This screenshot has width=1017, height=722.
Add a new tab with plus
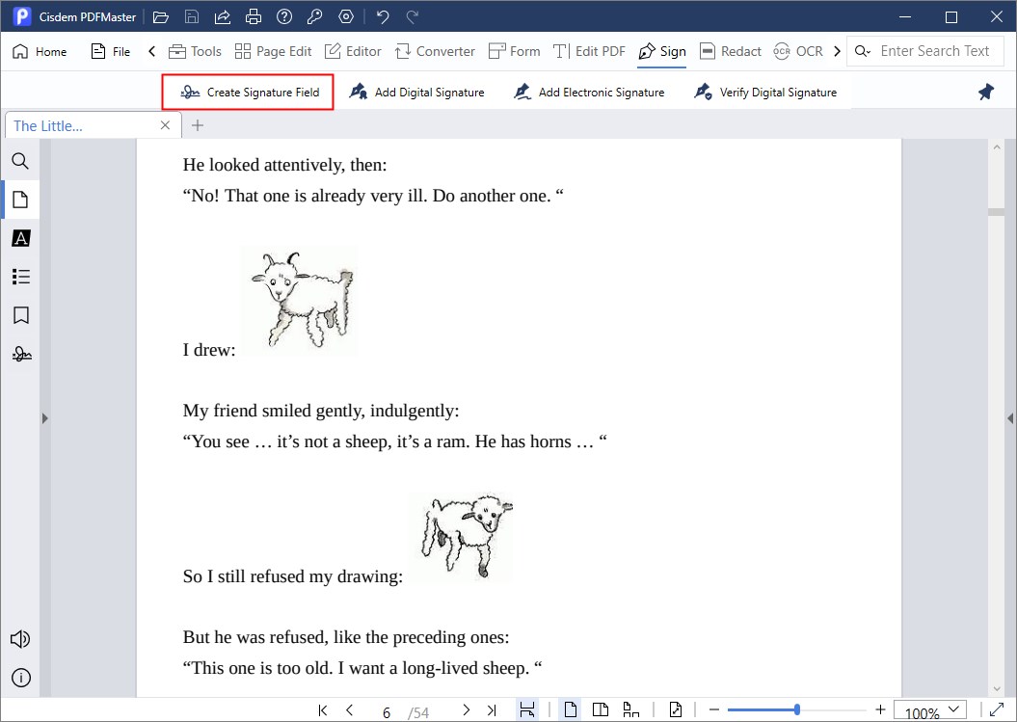198,125
